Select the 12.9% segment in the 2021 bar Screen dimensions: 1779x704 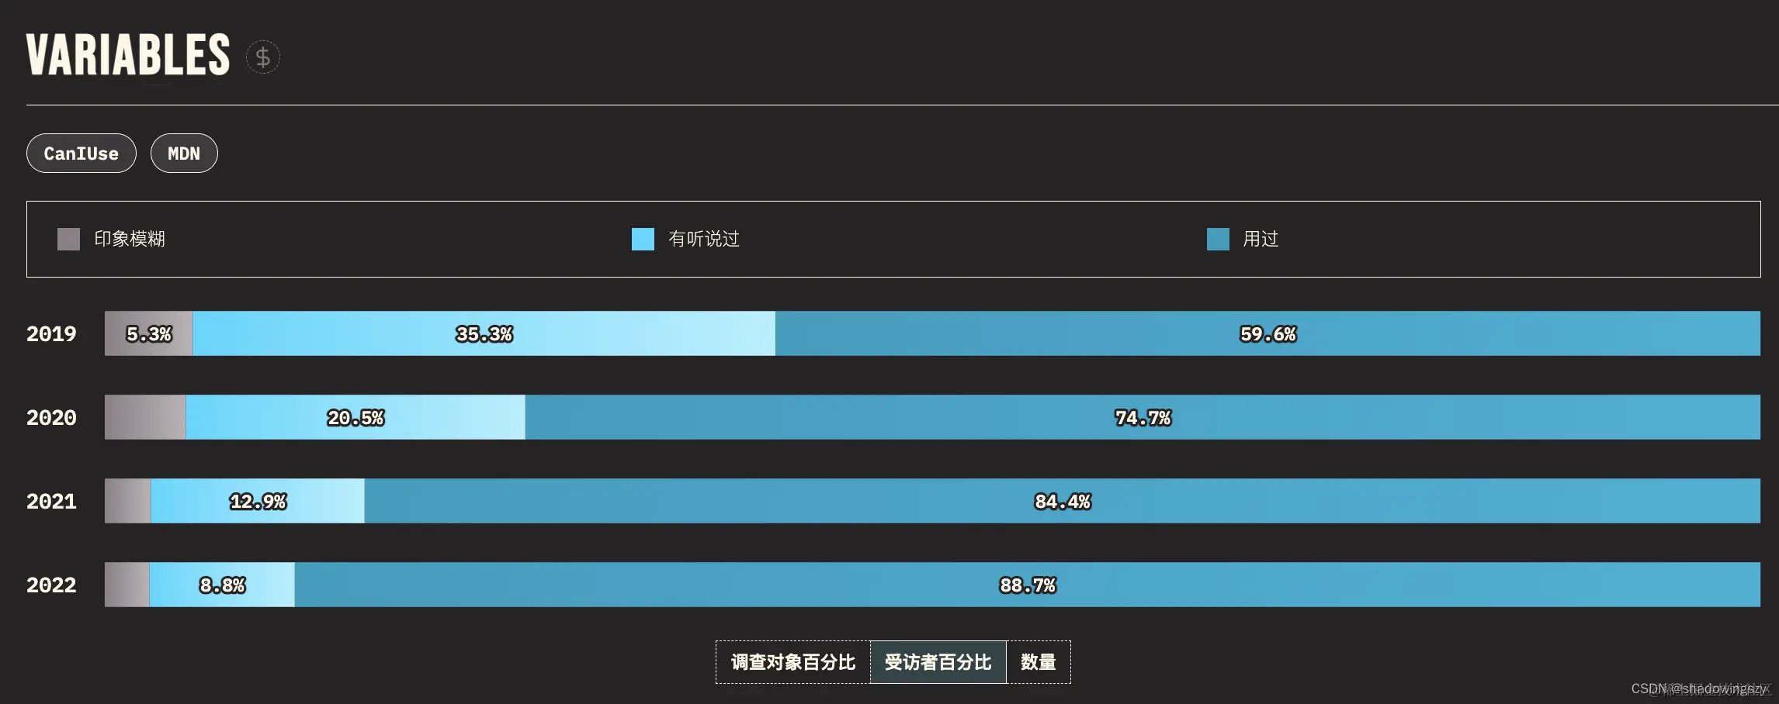click(x=256, y=502)
